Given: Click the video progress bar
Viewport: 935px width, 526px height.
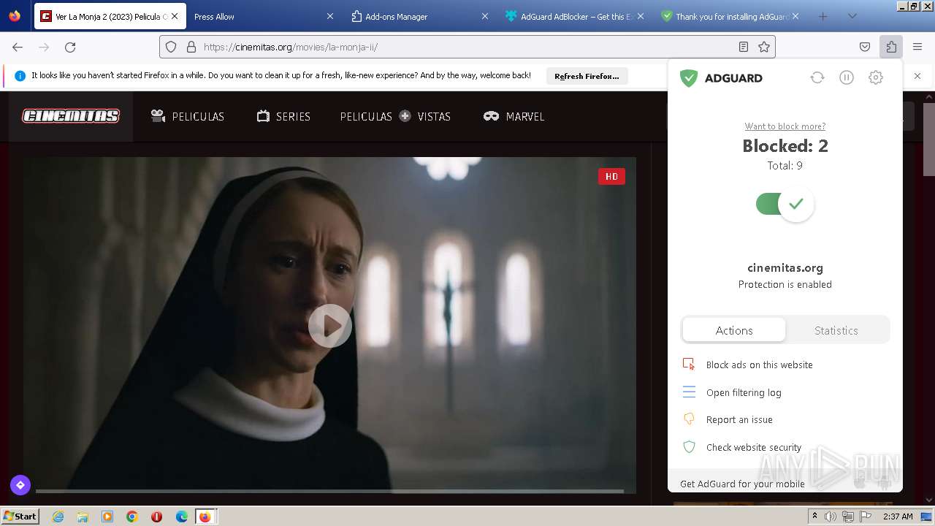Looking at the screenshot, I should [x=329, y=491].
